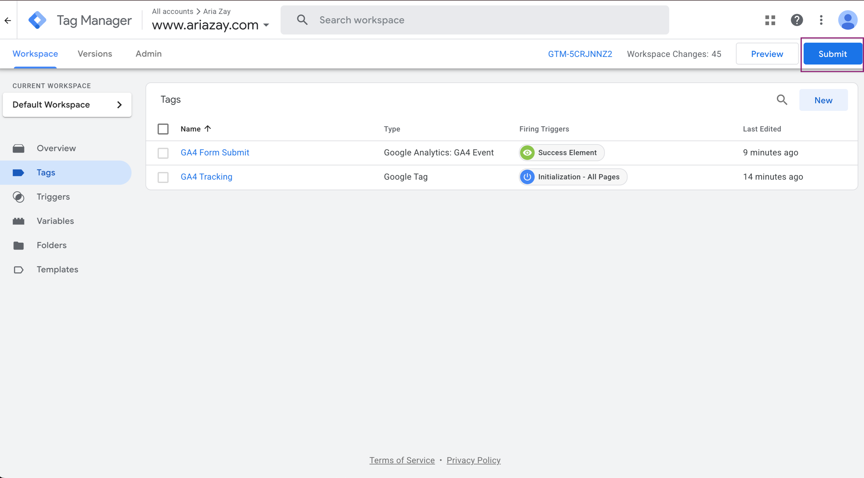This screenshot has width=864, height=478.
Task: Expand the Default Workspace selector
Action: click(67, 105)
